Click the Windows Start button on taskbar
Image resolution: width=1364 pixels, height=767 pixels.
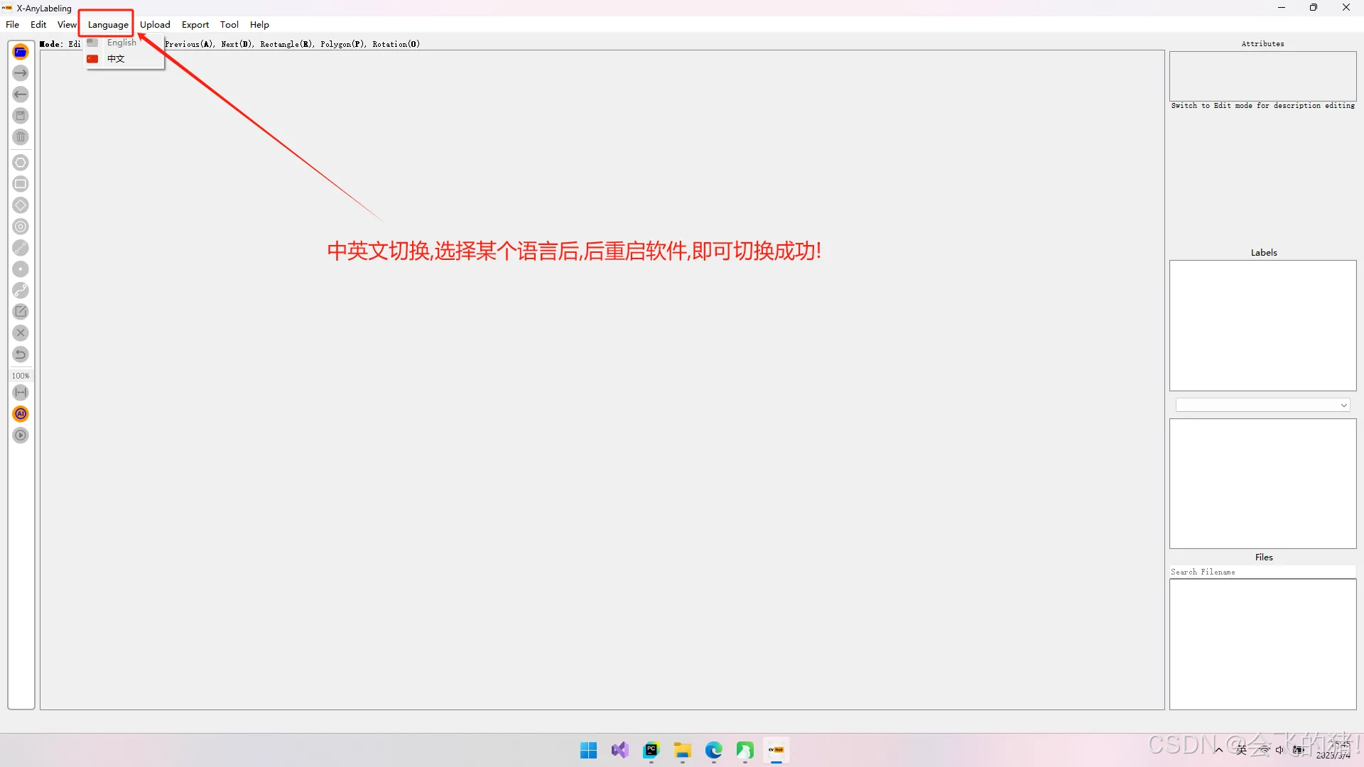pos(588,750)
